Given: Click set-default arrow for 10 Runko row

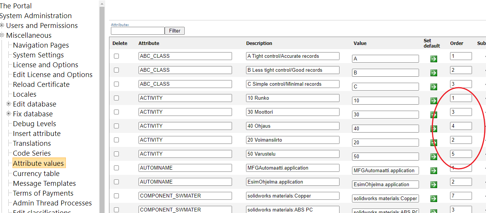Looking at the screenshot, I should pyautogui.click(x=434, y=101).
